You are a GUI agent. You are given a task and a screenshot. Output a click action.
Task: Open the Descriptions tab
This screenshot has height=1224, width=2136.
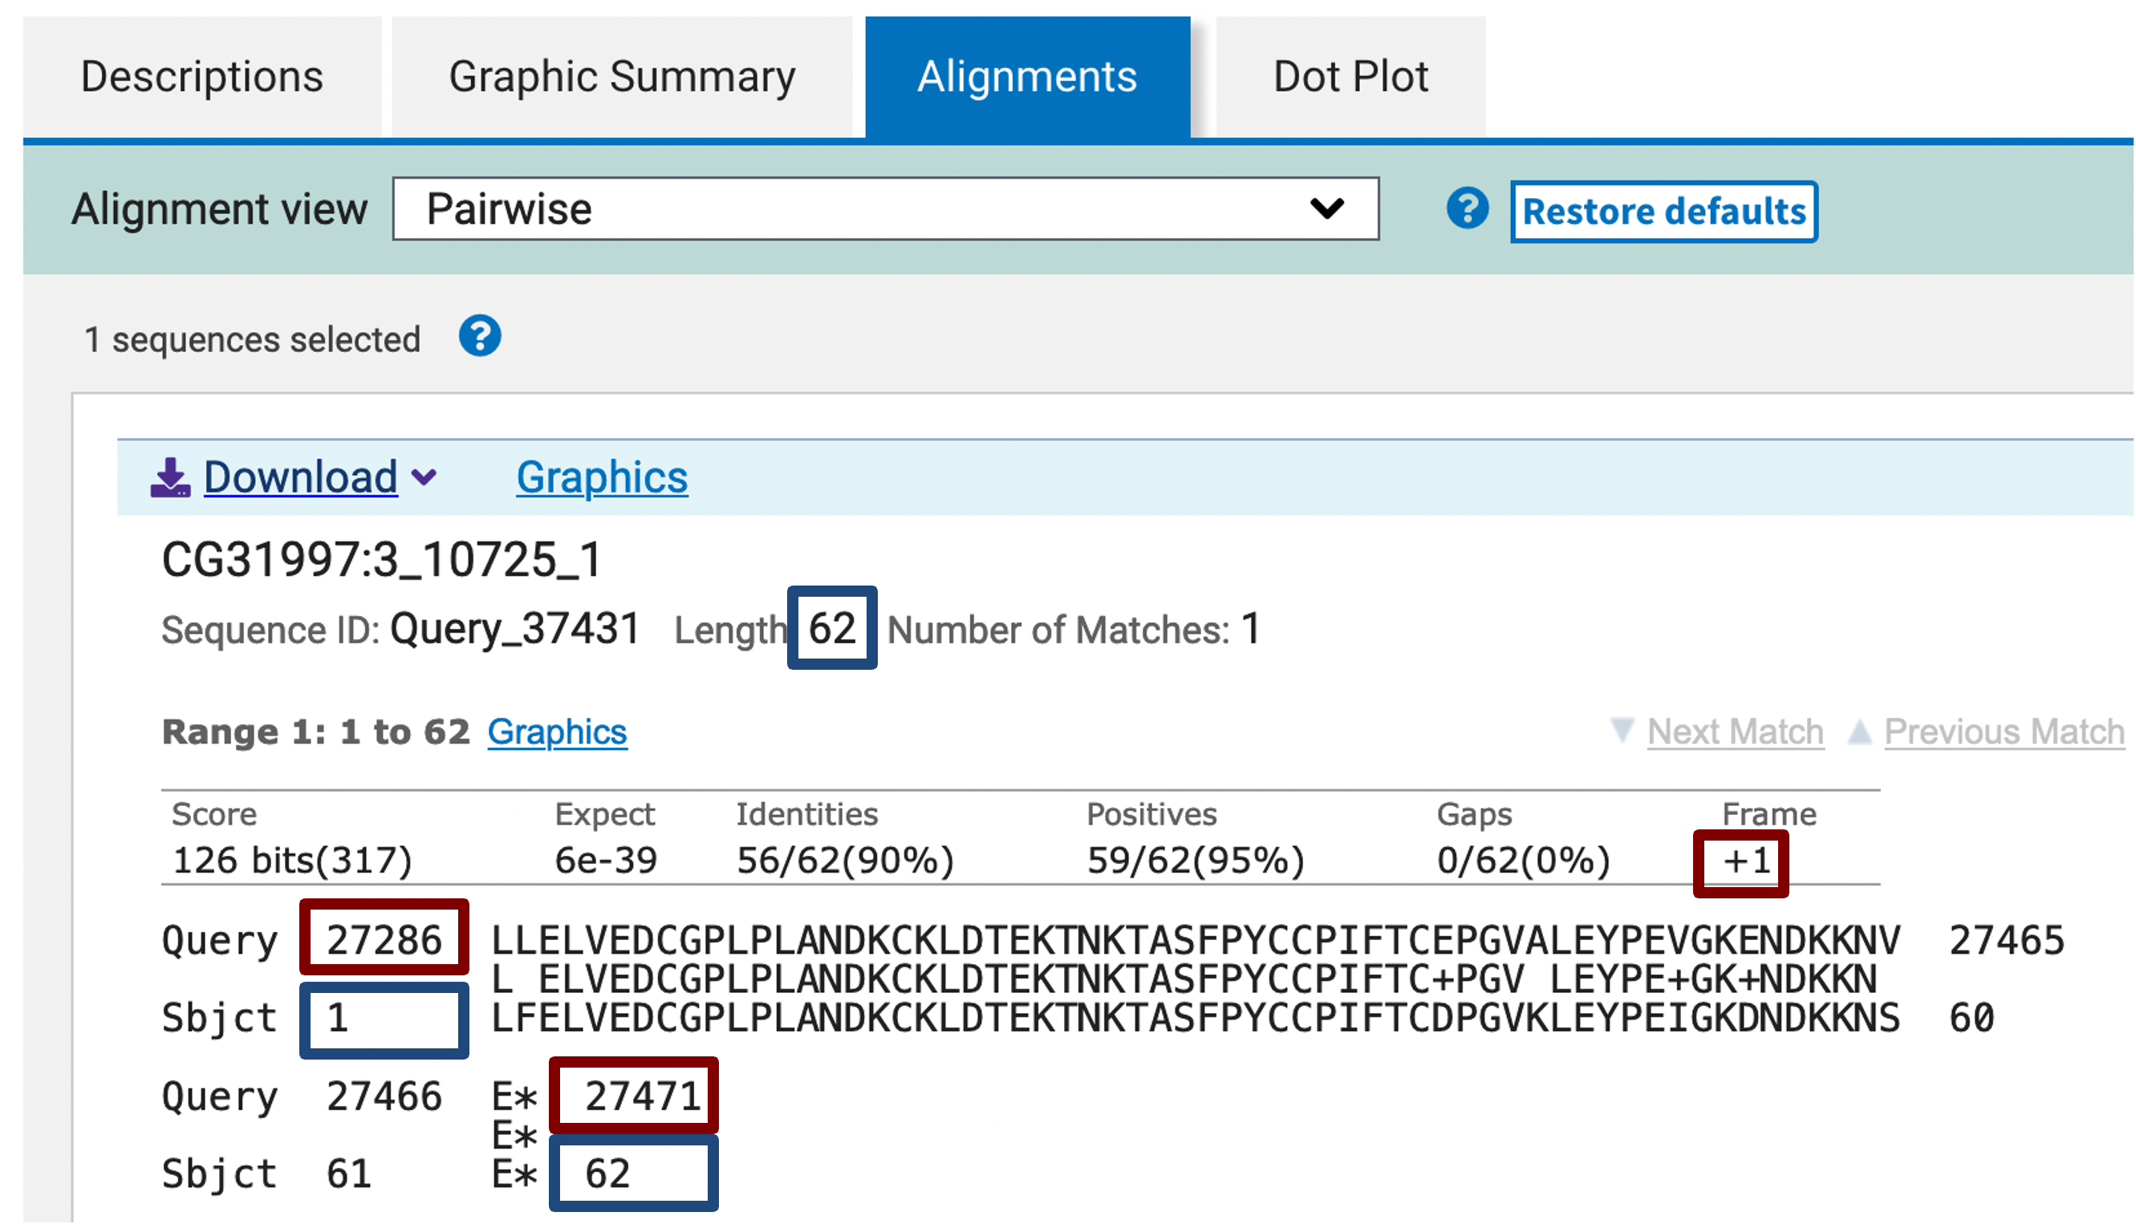(202, 76)
